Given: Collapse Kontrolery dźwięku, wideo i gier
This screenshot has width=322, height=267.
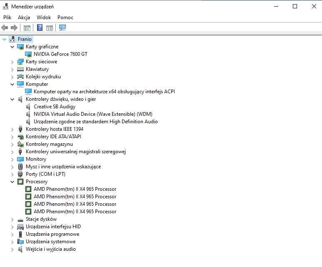Looking at the screenshot, I should 12,99.
